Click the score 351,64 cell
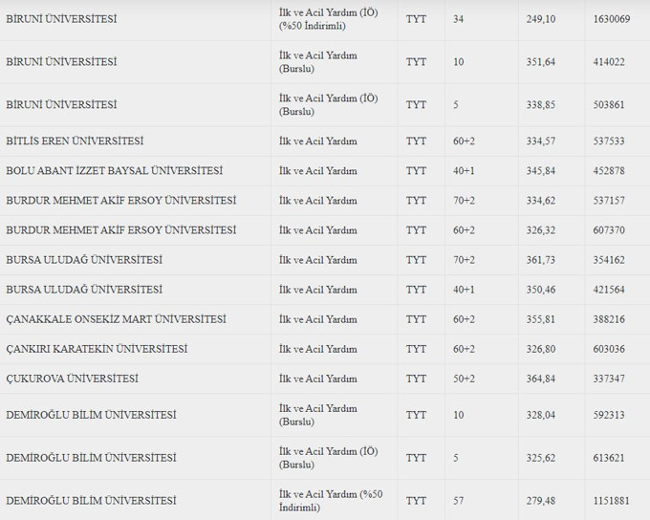Viewport: 650px width, 520px height. (x=541, y=62)
